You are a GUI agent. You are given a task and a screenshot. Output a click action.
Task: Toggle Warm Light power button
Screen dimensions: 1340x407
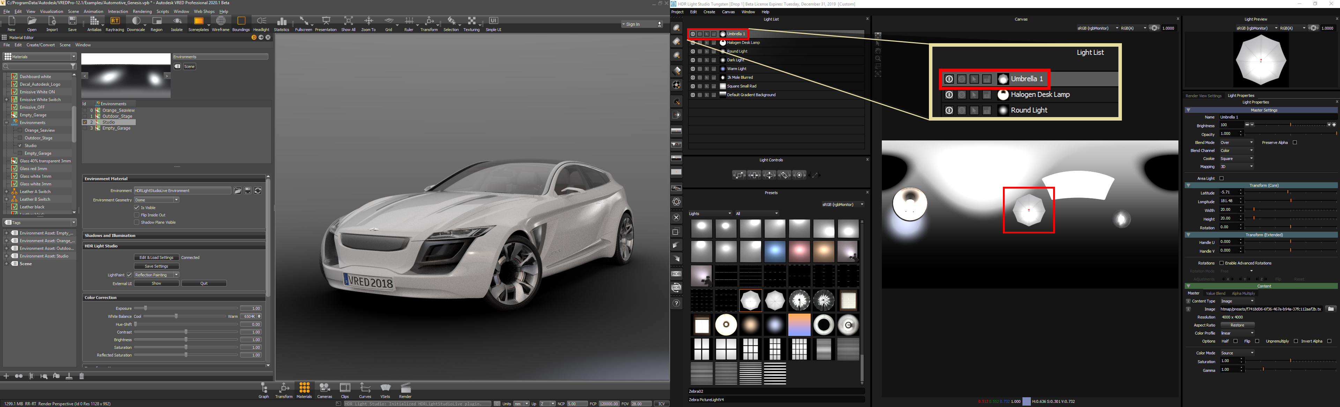click(x=692, y=69)
